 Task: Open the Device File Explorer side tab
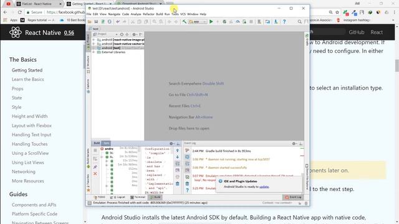click(307, 177)
